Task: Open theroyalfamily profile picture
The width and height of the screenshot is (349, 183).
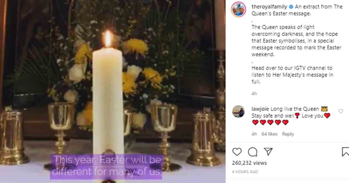Action: (238, 9)
